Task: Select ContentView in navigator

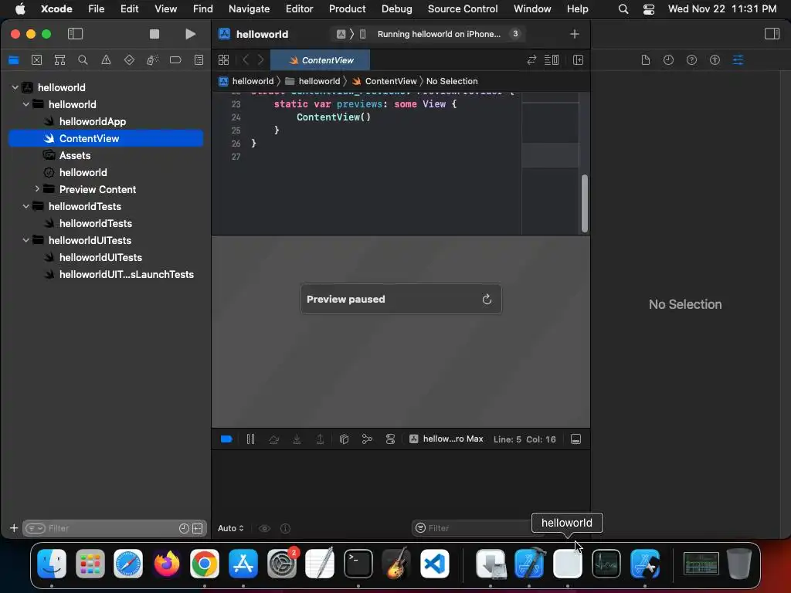Action: click(106, 138)
